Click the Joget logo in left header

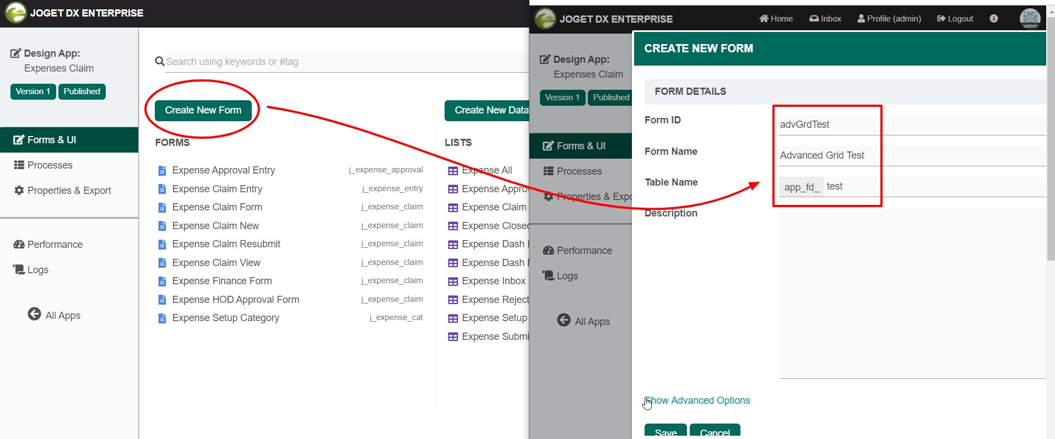pyautogui.click(x=15, y=13)
